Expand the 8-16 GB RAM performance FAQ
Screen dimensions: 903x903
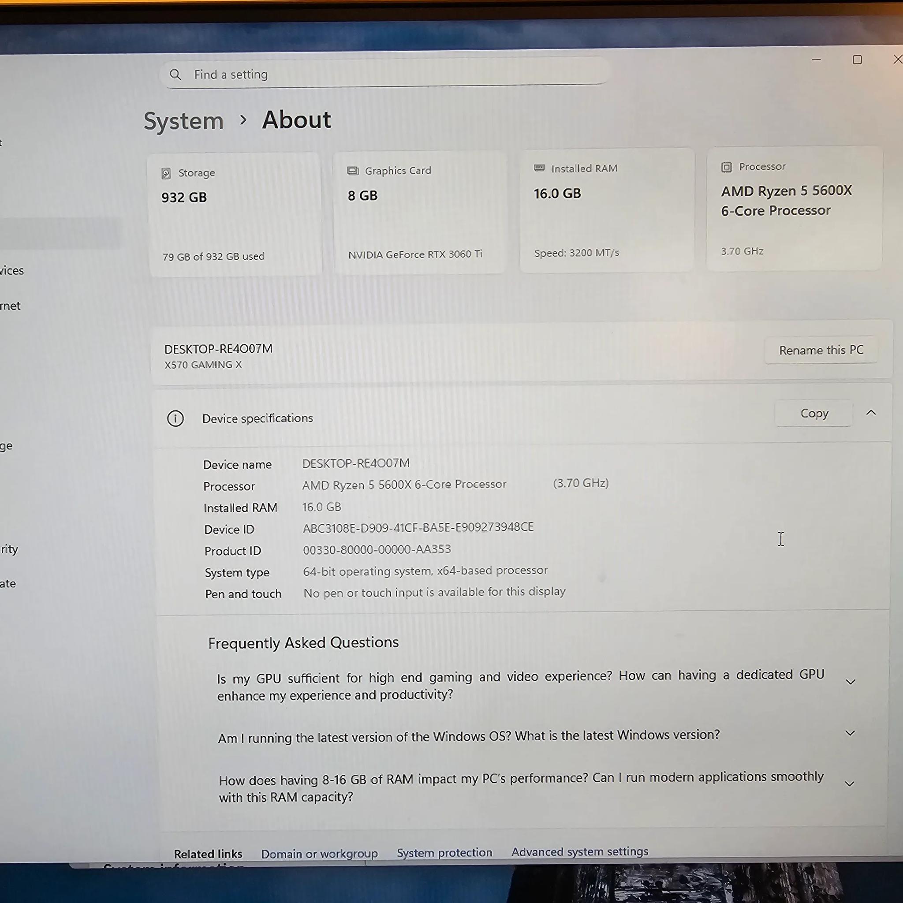coord(850,784)
